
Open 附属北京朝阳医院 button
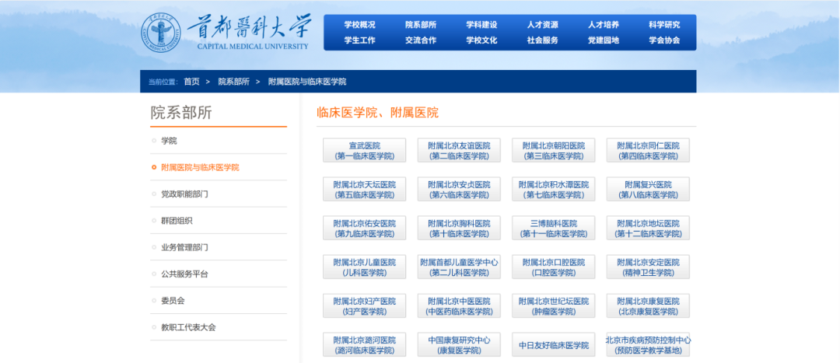(554, 151)
